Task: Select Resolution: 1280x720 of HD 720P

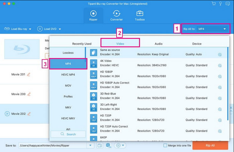Action: click(x=151, y=120)
